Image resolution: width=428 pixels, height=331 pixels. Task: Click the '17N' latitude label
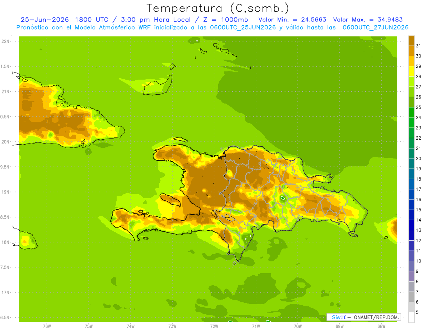(x=6, y=292)
